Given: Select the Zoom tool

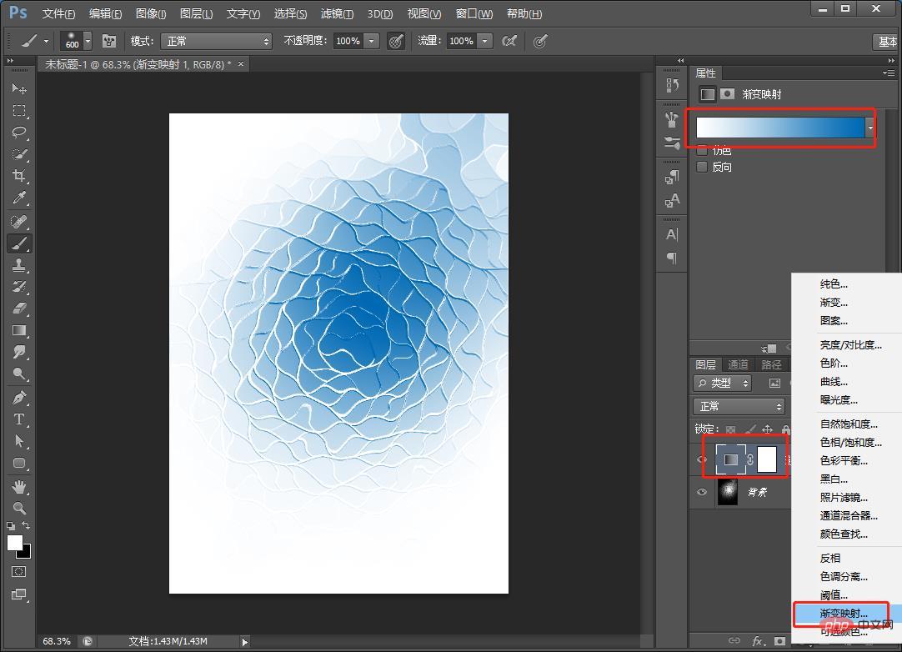Looking at the screenshot, I should tap(19, 508).
